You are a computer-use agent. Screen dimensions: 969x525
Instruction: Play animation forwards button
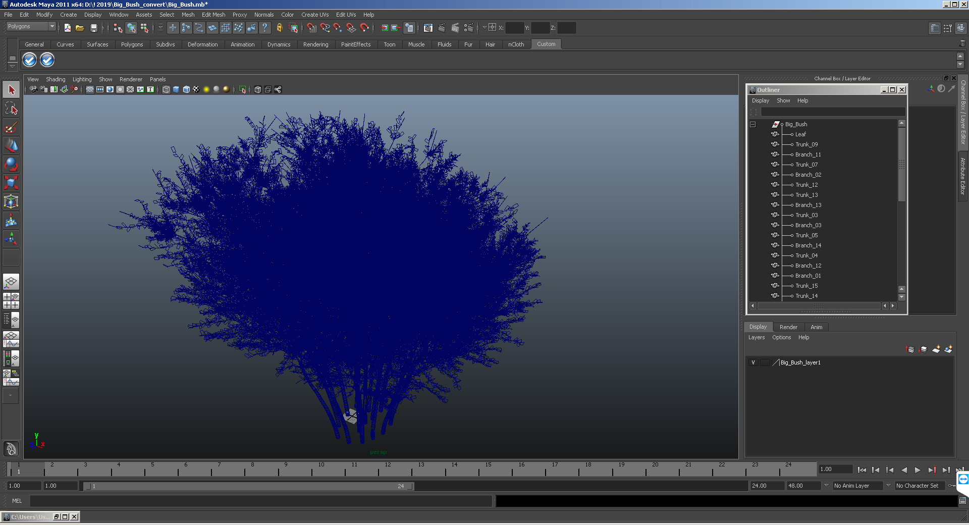tap(918, 470)
